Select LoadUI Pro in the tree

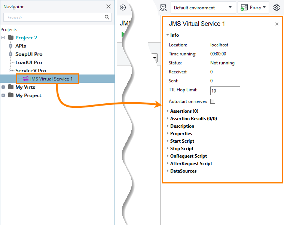(28, 62)
